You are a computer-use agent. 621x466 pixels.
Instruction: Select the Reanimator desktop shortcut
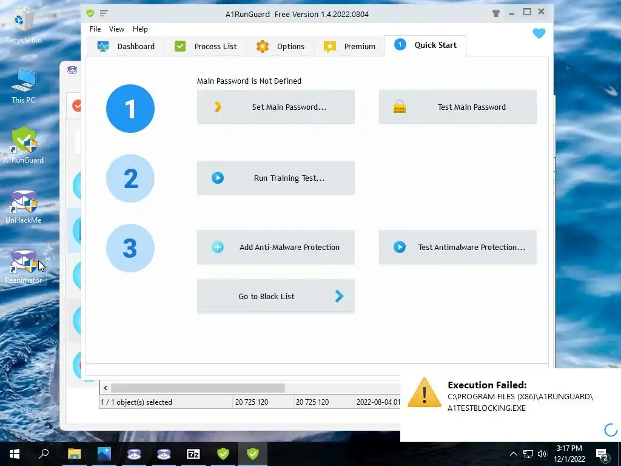pyautogui.click(x=24, y=266)
